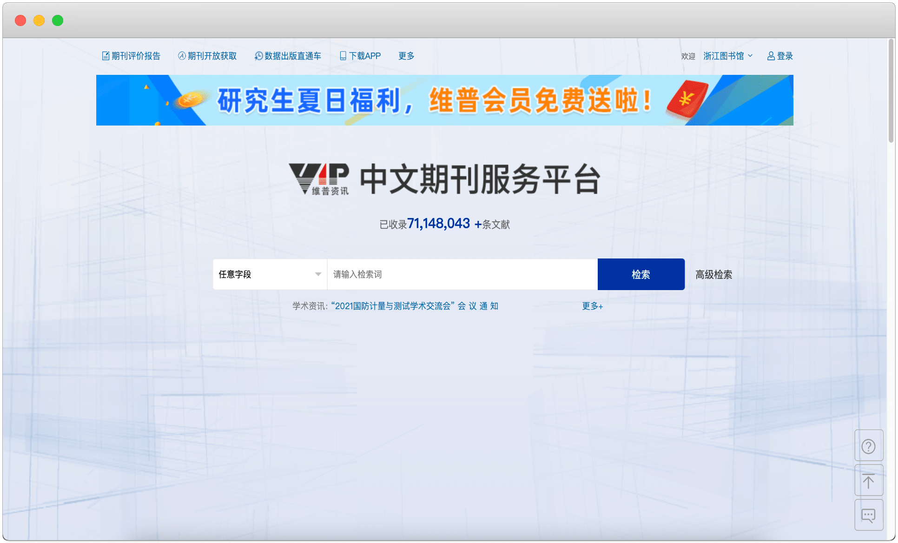
Task: Open 高级检索 advanced search
Action: coord(714,274)
